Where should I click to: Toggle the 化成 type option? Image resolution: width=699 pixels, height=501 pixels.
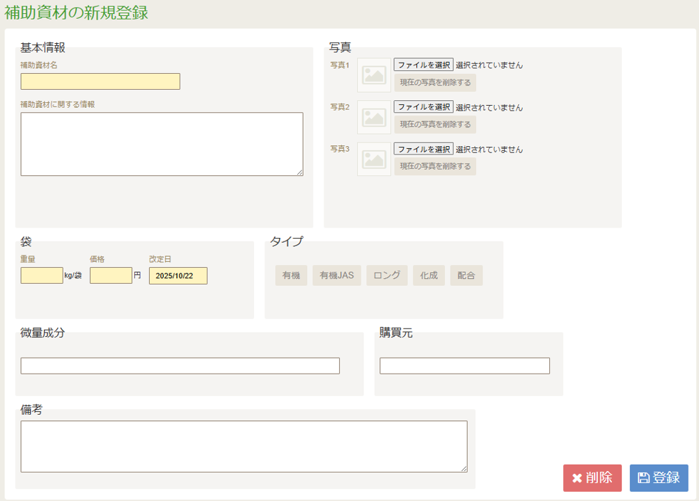[x=429, y=276]
